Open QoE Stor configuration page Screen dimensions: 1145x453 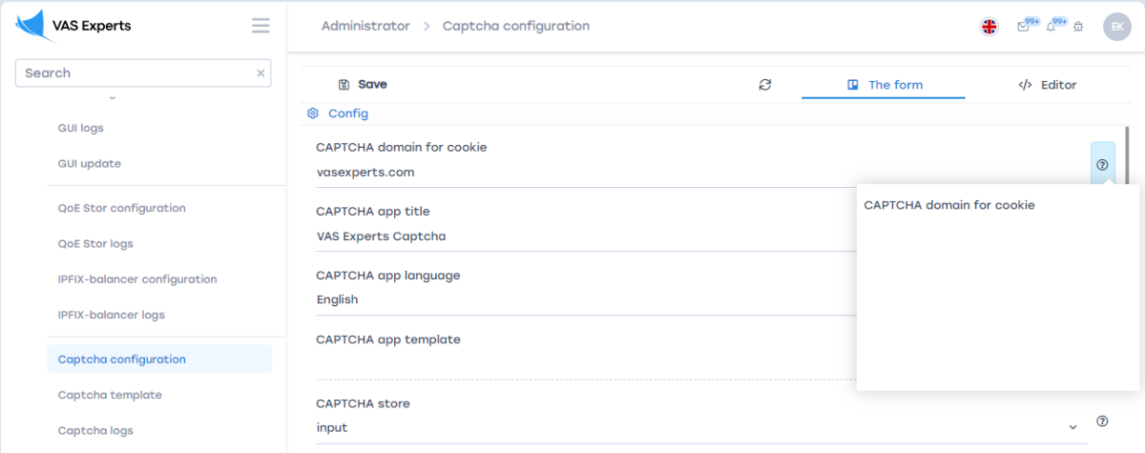(x=121, y=208)
